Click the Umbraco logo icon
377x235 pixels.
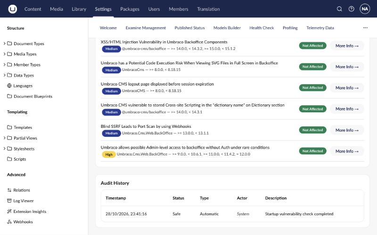13,9
